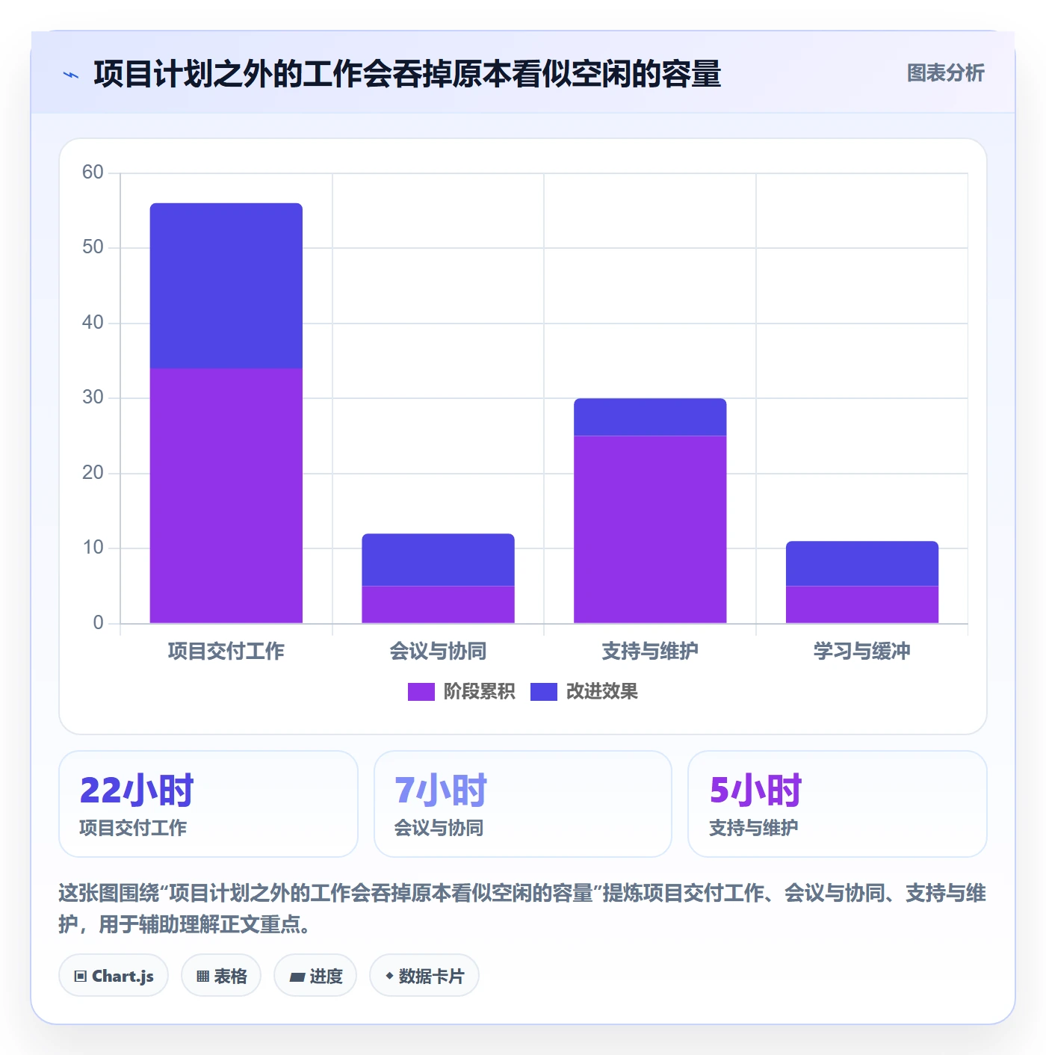Viewport: 1046px width, 1055px height.
Task: Select the 表格 tag chip
Action: coord(221,976)
